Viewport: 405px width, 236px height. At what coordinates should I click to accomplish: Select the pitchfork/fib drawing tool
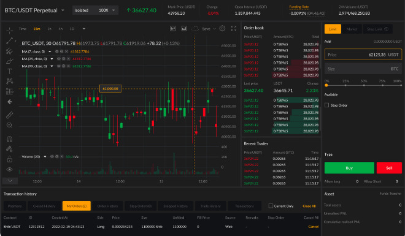point(10,51)
